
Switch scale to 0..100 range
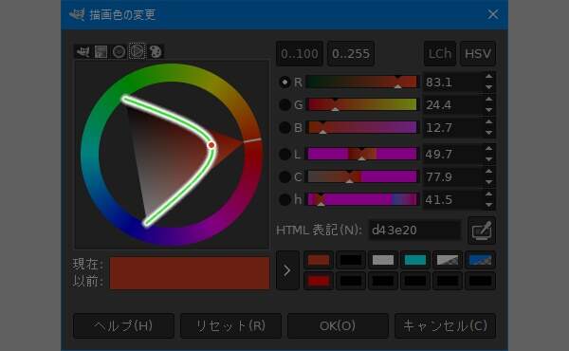[300, 54]
